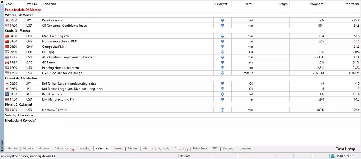
Task: Click the priority icon for the CB Consumer Confidence Index
Action: (223, 26)
